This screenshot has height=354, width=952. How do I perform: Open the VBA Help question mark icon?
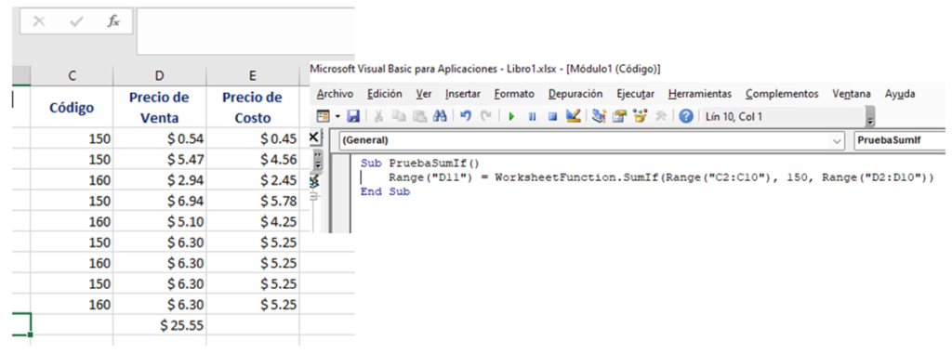[x=686, y=116]
